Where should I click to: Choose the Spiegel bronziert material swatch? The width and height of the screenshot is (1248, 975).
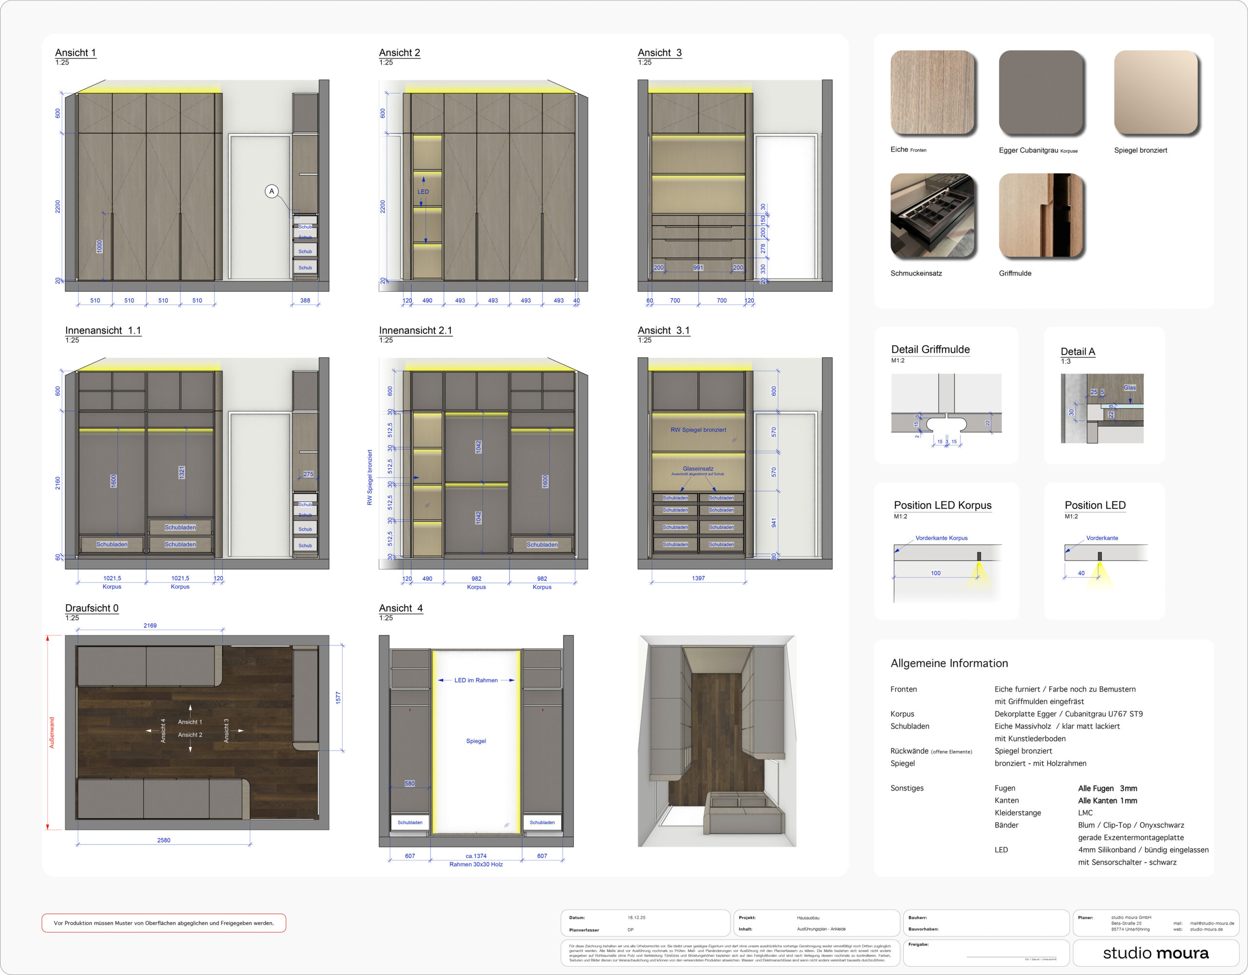(1155, 93)
